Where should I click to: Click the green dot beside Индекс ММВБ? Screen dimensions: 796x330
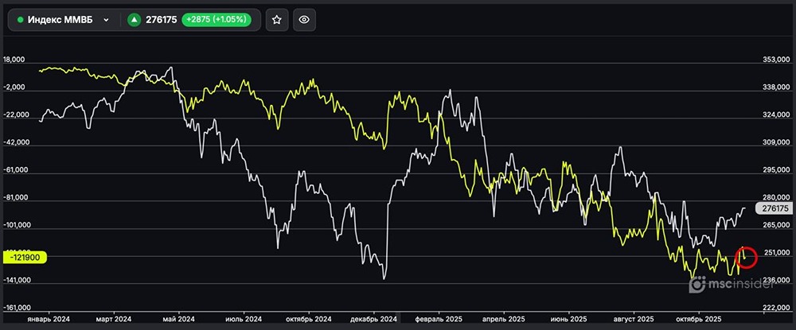coord(20,20)
